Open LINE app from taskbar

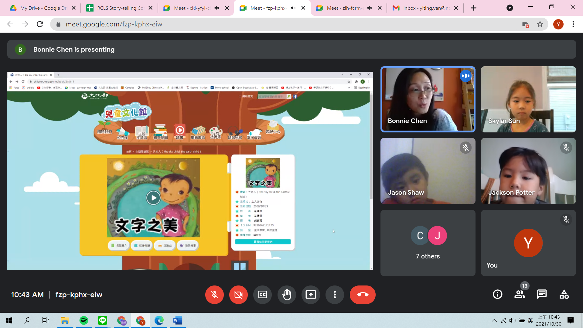[103, 320]
